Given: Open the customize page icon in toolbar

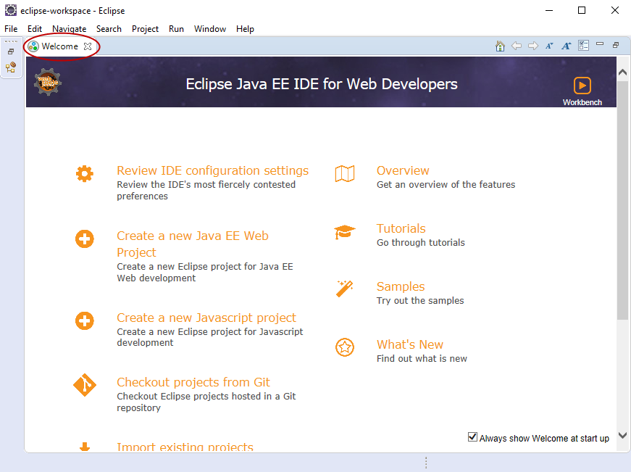Looking at the screenshot, I should (583, 46).
